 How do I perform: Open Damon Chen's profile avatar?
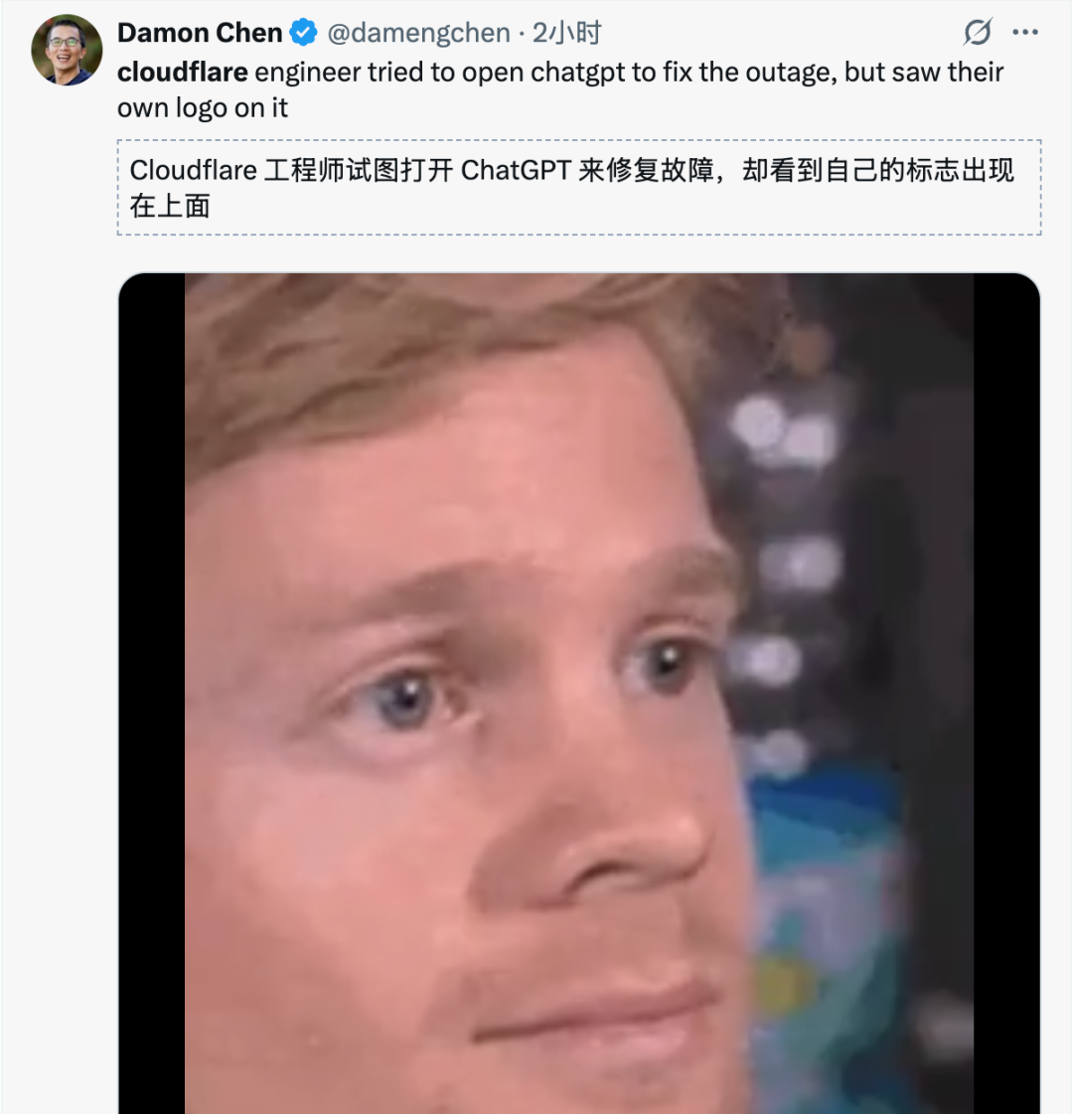67,50
